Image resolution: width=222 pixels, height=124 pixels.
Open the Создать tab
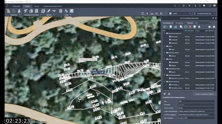point(27,6)
